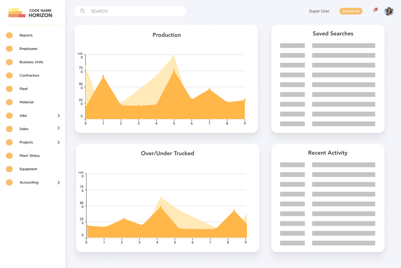401x268 pixels.
Task: Click the notification bell icon
Action: pos(375,11)
